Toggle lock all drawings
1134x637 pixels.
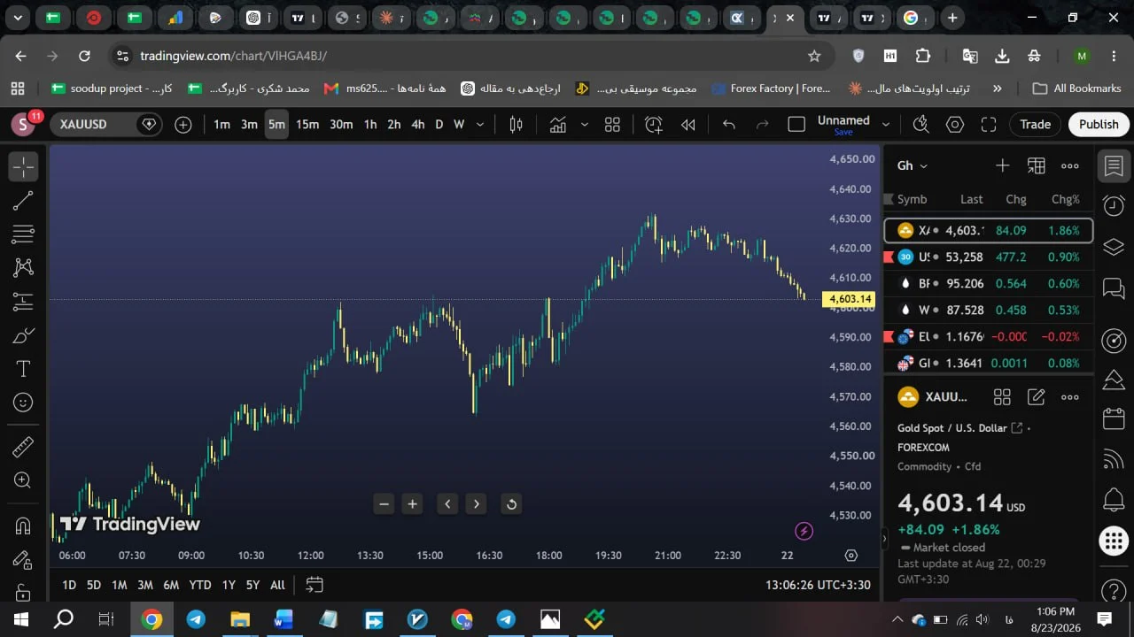tap(23, 592)
